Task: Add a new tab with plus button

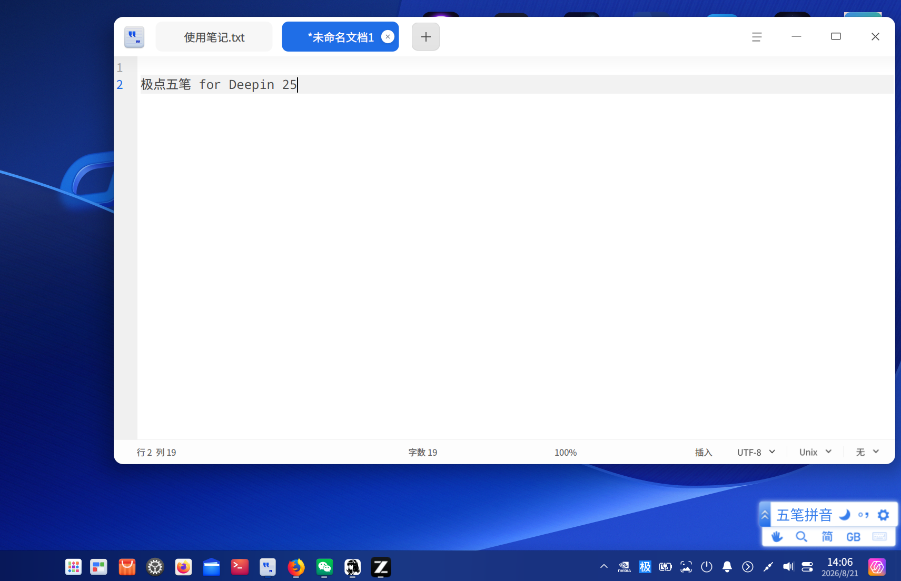Action: tap(425, 37)
